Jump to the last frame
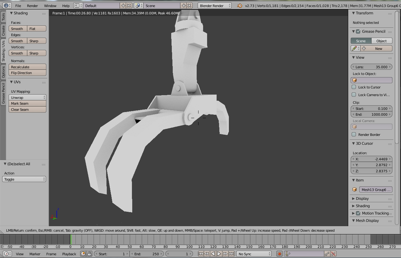 click(x=231, y=254)
